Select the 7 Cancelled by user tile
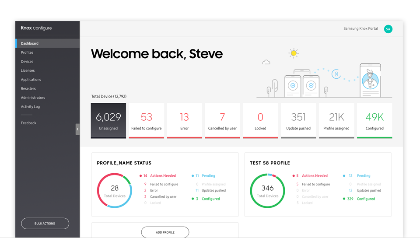 click(222, 121)
